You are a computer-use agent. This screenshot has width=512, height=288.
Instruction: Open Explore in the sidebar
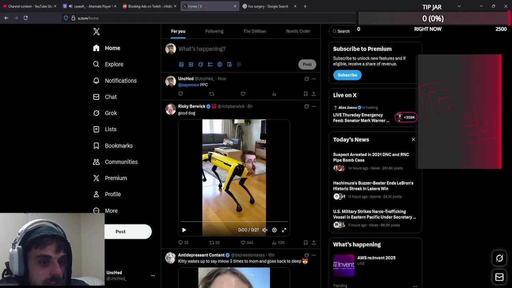click(x=108, y=64)
